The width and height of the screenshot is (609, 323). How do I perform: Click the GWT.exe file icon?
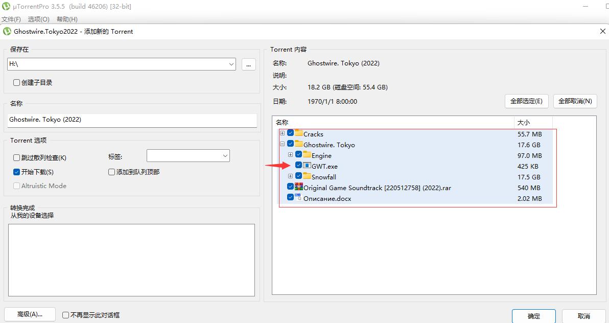click(307, 166)
